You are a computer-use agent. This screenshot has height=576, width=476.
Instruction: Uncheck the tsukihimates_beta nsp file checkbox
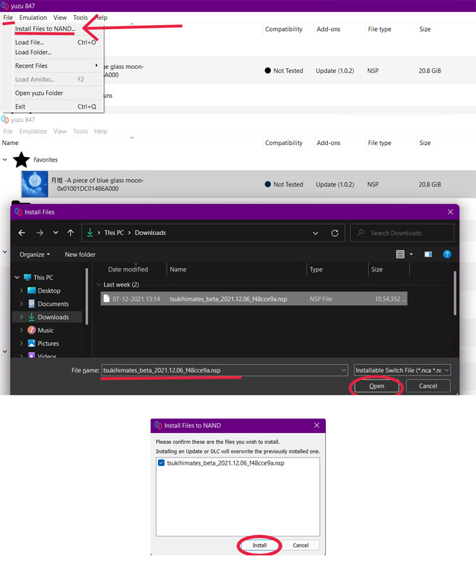click(162, 463)
